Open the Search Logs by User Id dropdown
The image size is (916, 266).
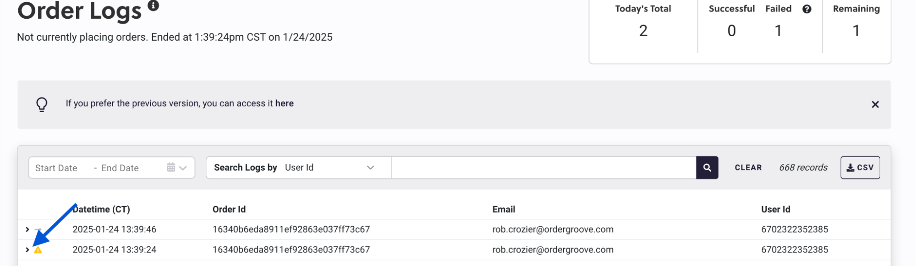(299, 168)
